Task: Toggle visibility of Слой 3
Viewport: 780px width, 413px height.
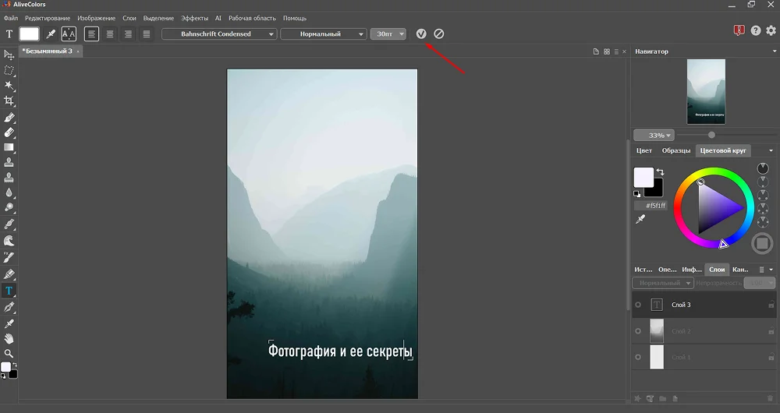Action: [x=638, y=305]
